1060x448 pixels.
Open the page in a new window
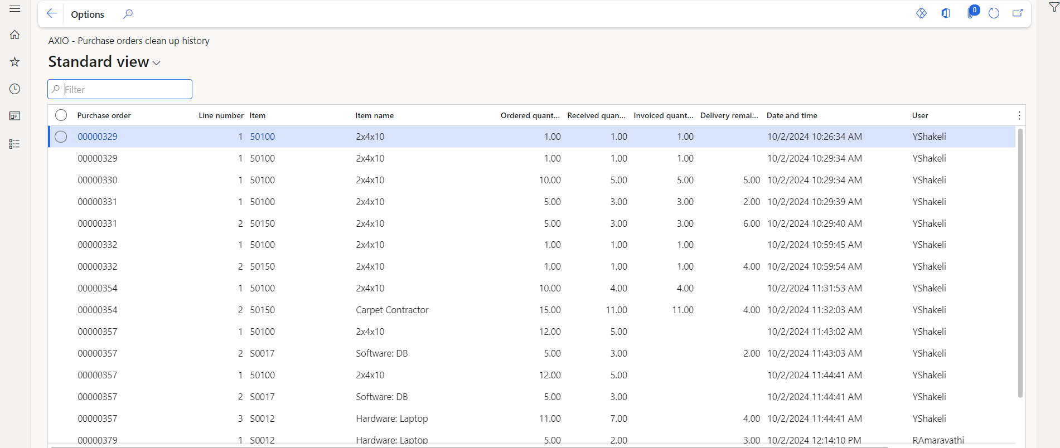pyautogui.click(x=1018, y=13)
